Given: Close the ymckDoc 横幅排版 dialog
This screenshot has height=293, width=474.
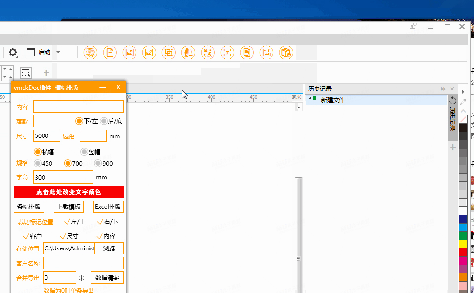Looking at the screenshot, I should 118,87.
